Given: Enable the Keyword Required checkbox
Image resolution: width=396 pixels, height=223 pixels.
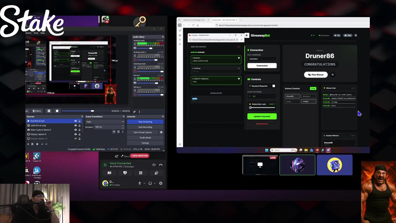Looking at the screenshot, I should pos(273,86).
